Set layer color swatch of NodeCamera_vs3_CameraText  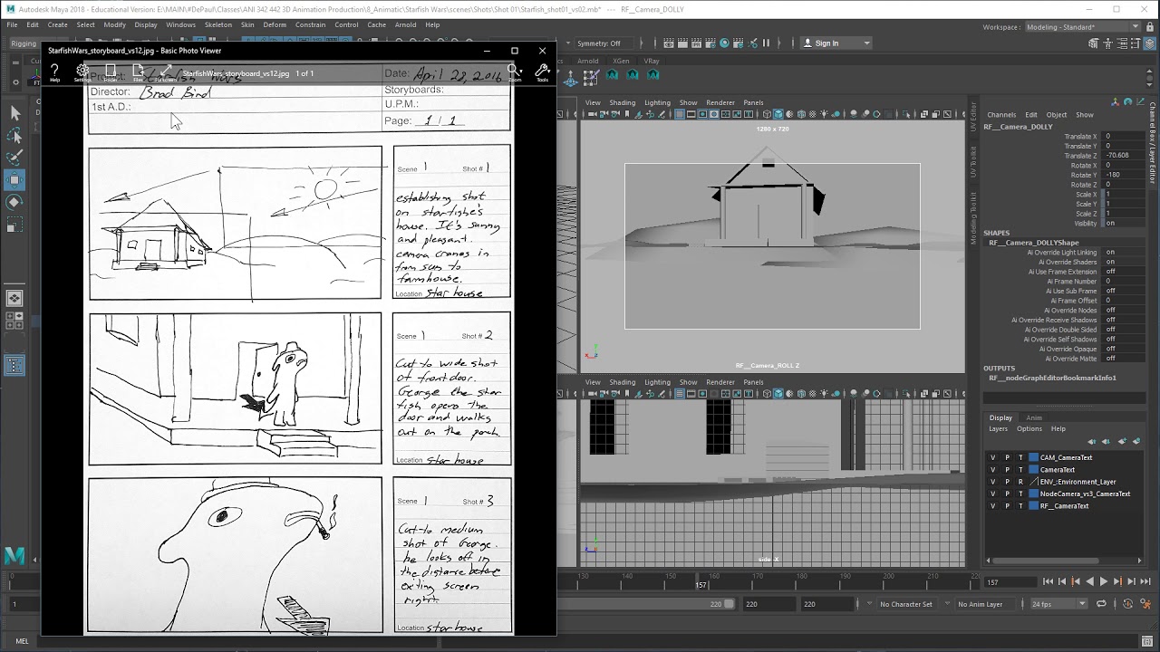point(1033,494)
